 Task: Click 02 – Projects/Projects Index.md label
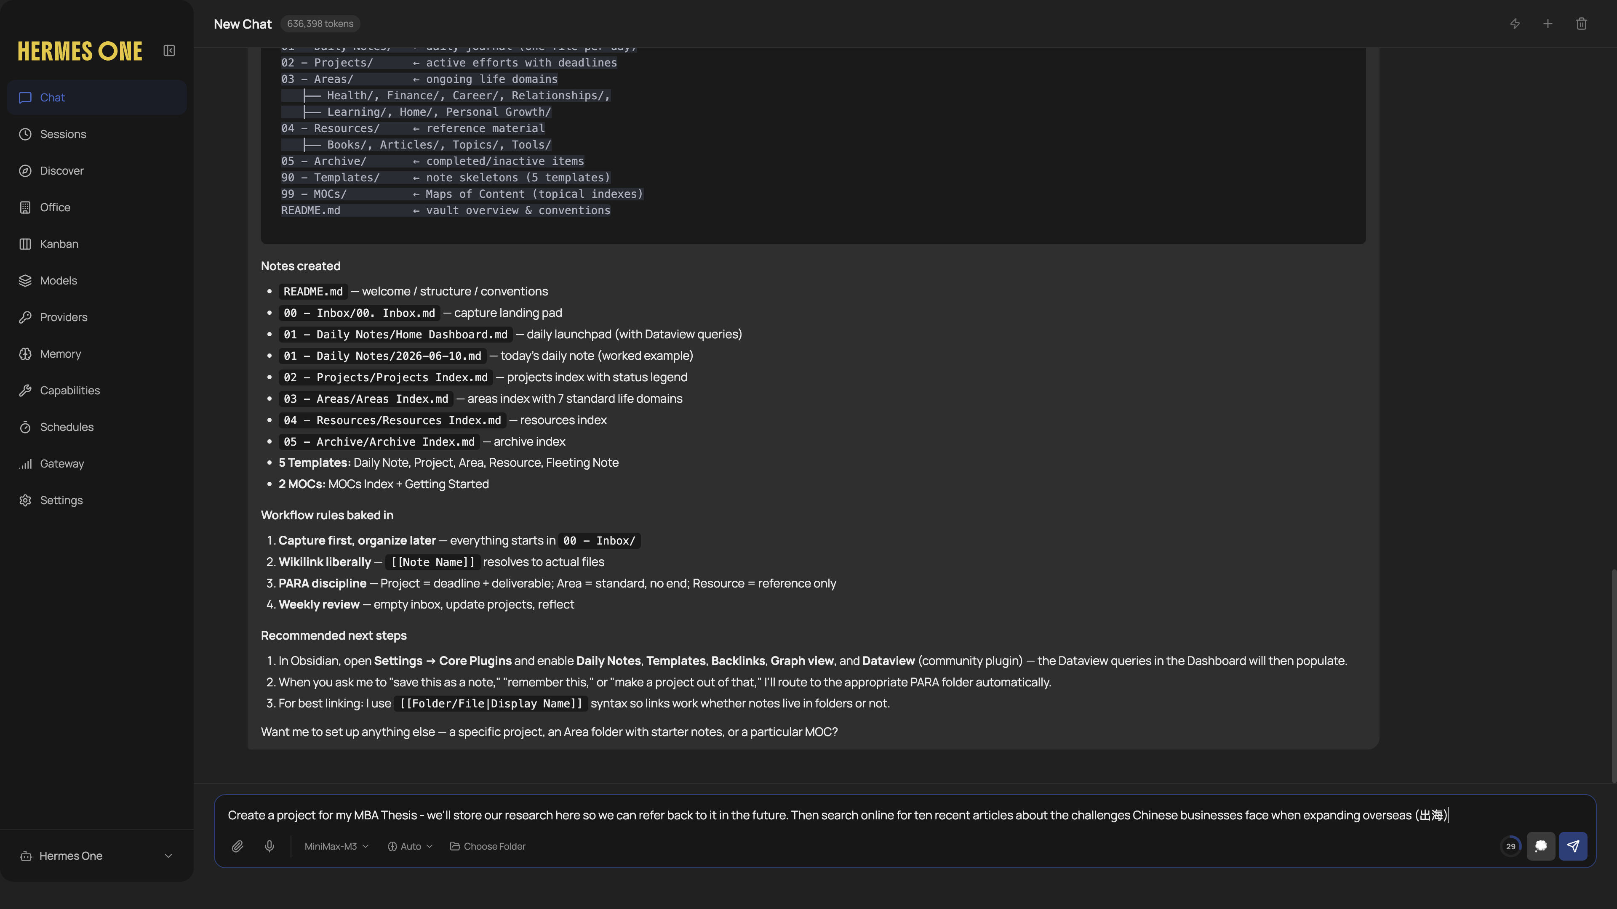pos(385,377)
